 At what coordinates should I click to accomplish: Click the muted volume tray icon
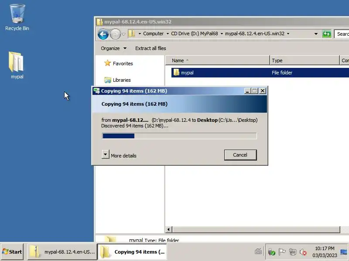coord(303,252)
